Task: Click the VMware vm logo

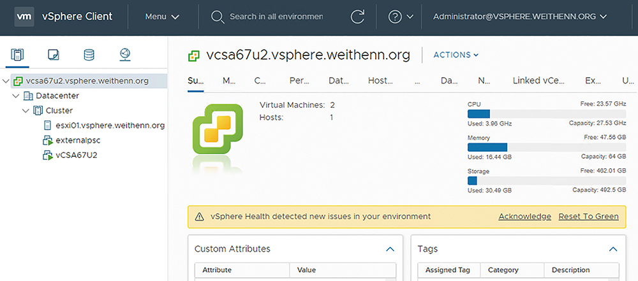Action: click(x=24, y=17)
